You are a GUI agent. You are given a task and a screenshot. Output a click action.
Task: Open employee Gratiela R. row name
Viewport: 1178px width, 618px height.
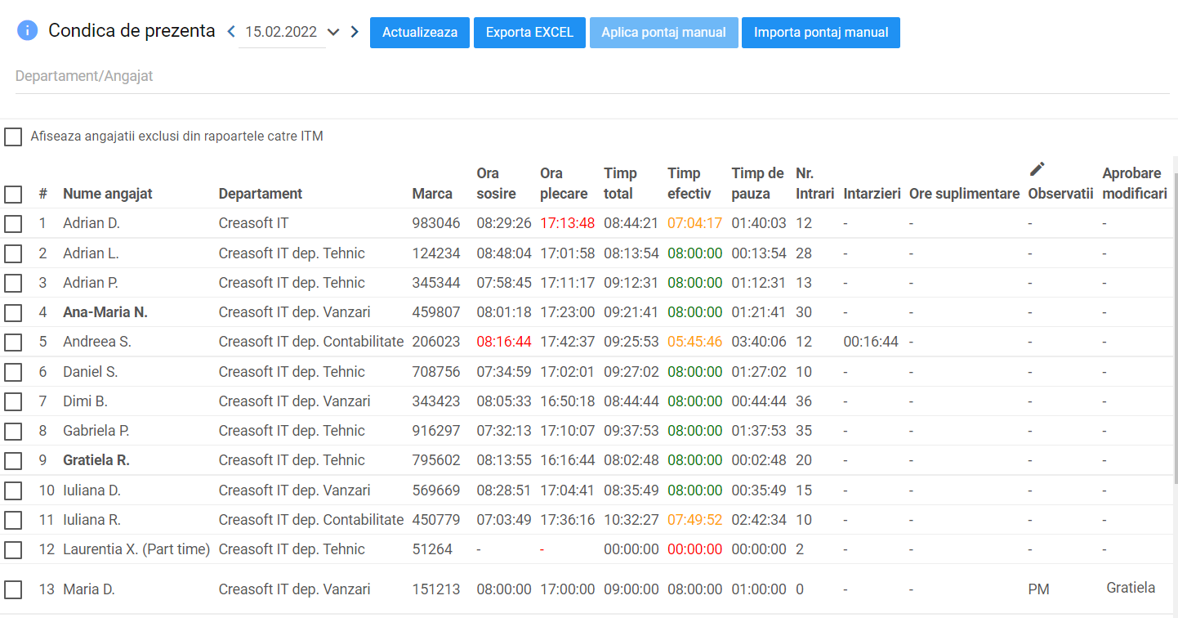tap(96, 460)
